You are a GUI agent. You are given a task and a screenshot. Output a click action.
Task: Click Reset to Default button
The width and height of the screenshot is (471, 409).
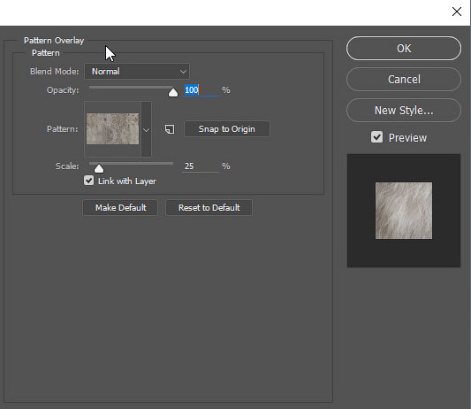pyautogui.click(x=209, y=208)
